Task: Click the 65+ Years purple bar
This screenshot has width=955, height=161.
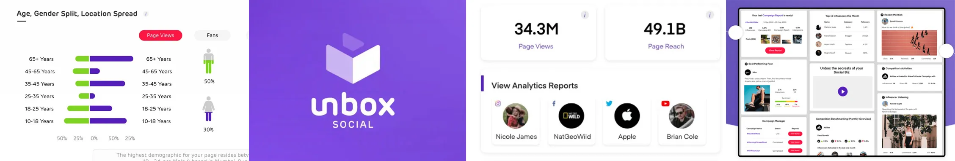Action: coord(111,59)
